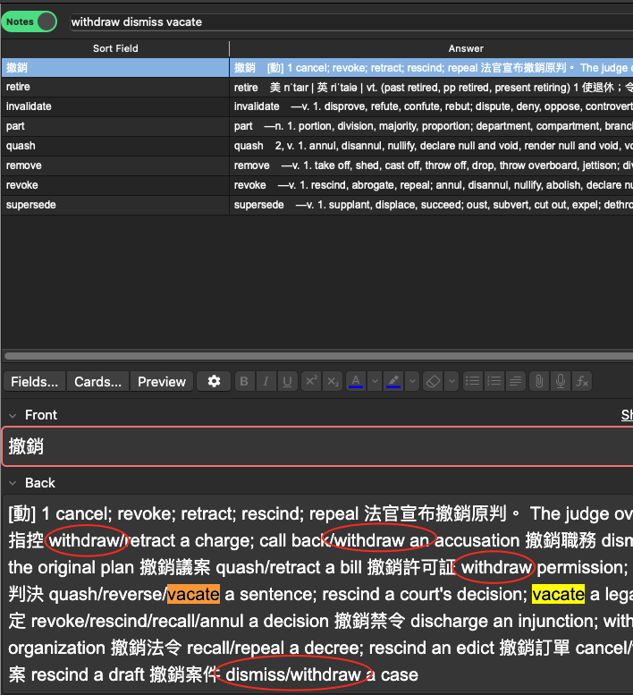Viewport: 633px width, 695px height.
Task: Click the Preview button
Action: click(x=162, y=382)
